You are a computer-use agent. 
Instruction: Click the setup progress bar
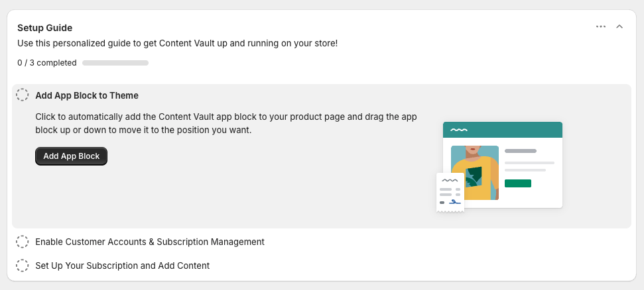[115, 63]
